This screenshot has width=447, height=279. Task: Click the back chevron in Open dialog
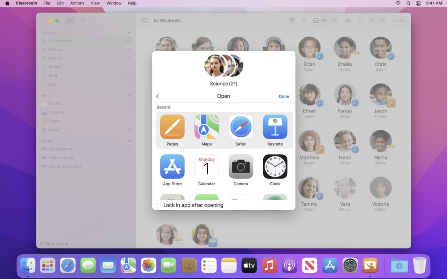[158, 96]
